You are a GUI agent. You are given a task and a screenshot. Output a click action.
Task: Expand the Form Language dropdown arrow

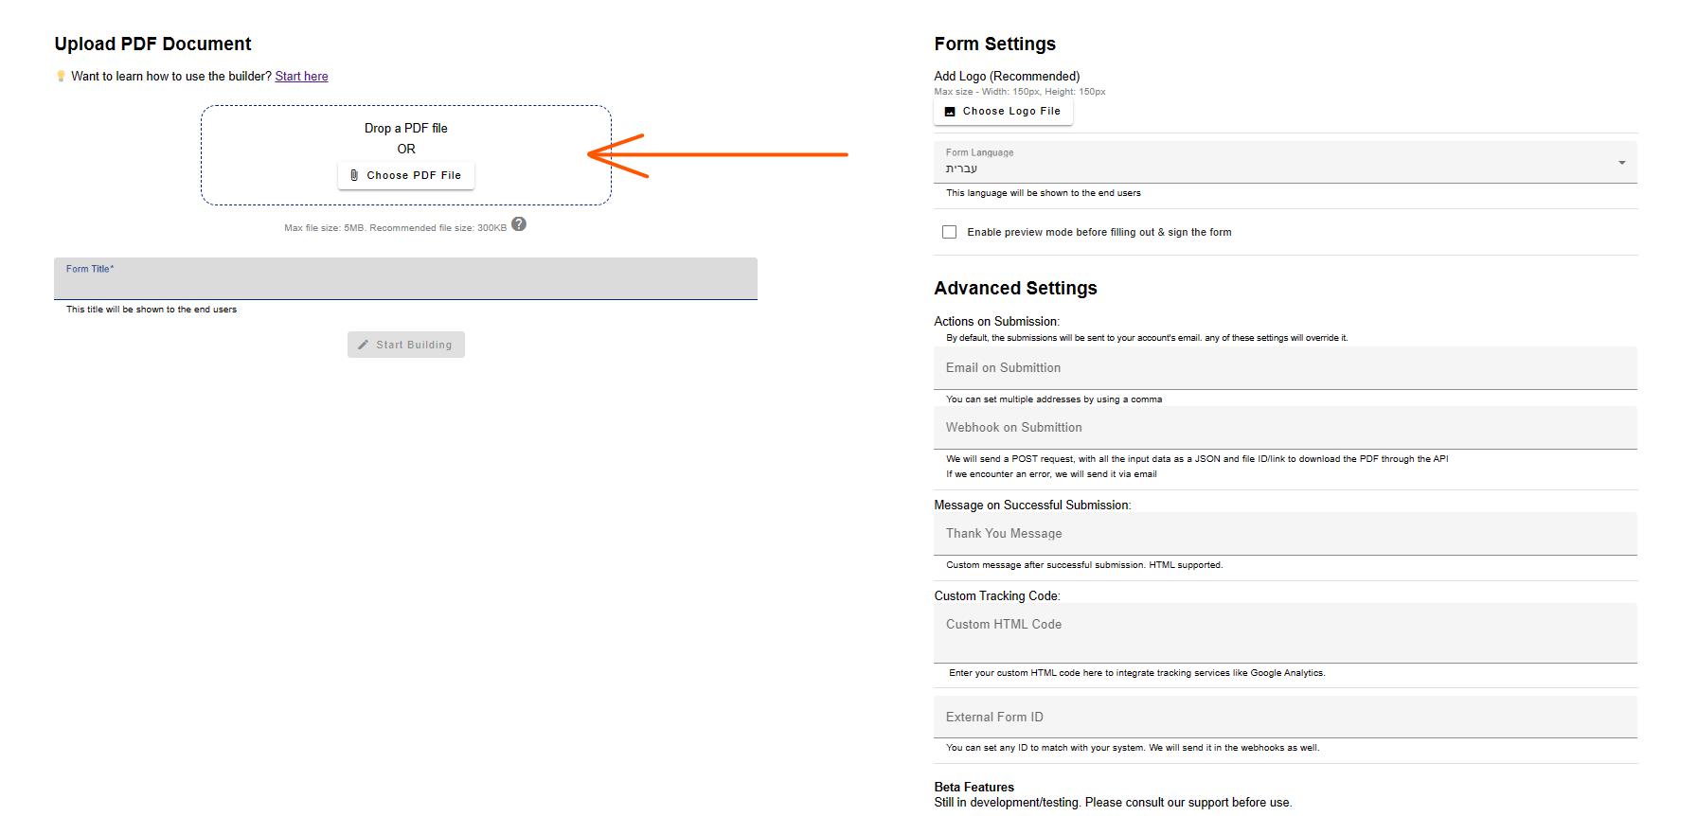tap(1621, 163)
